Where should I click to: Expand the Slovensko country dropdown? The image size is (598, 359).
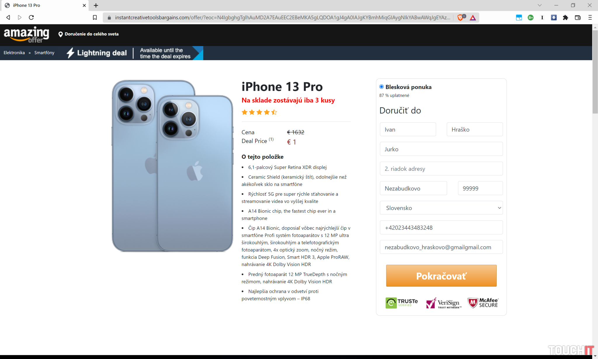pyautogui.click(x=441, y=208)
